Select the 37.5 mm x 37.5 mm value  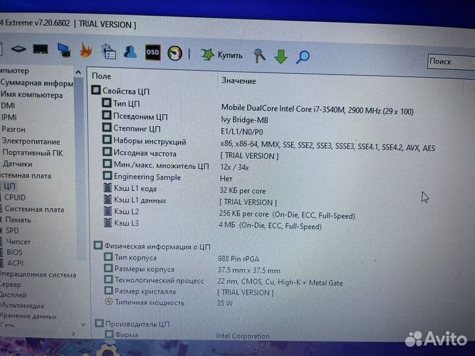249,270
